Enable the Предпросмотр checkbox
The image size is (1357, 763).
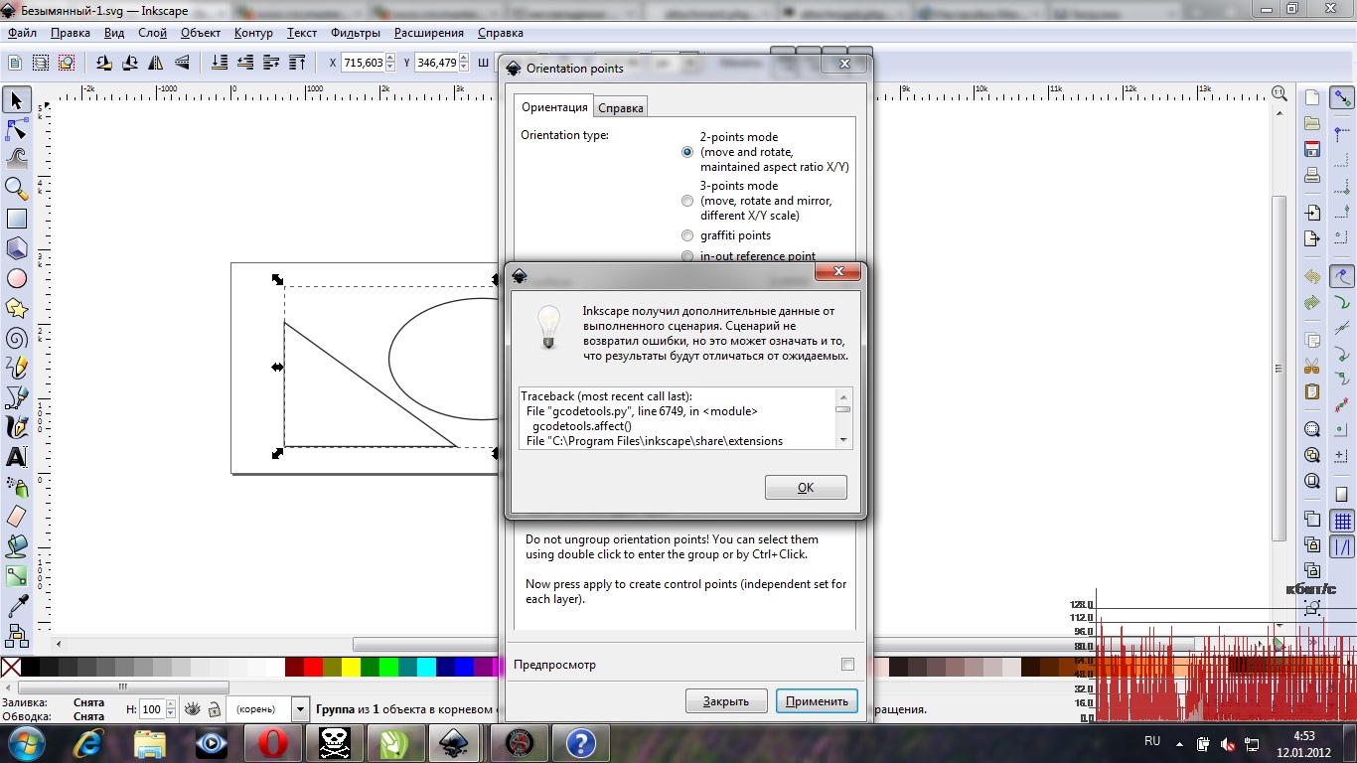(x=847, y=665)
